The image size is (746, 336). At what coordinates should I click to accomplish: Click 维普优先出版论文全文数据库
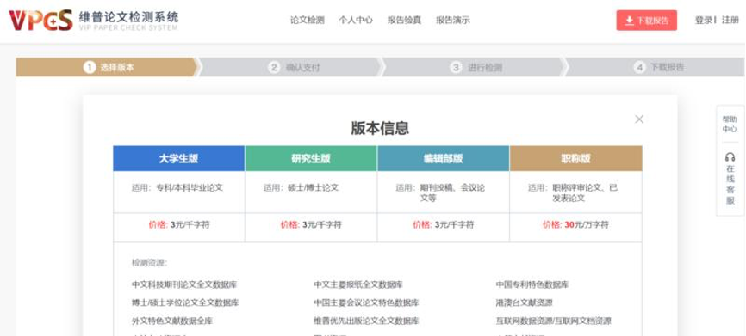click(x=366, y=321)
